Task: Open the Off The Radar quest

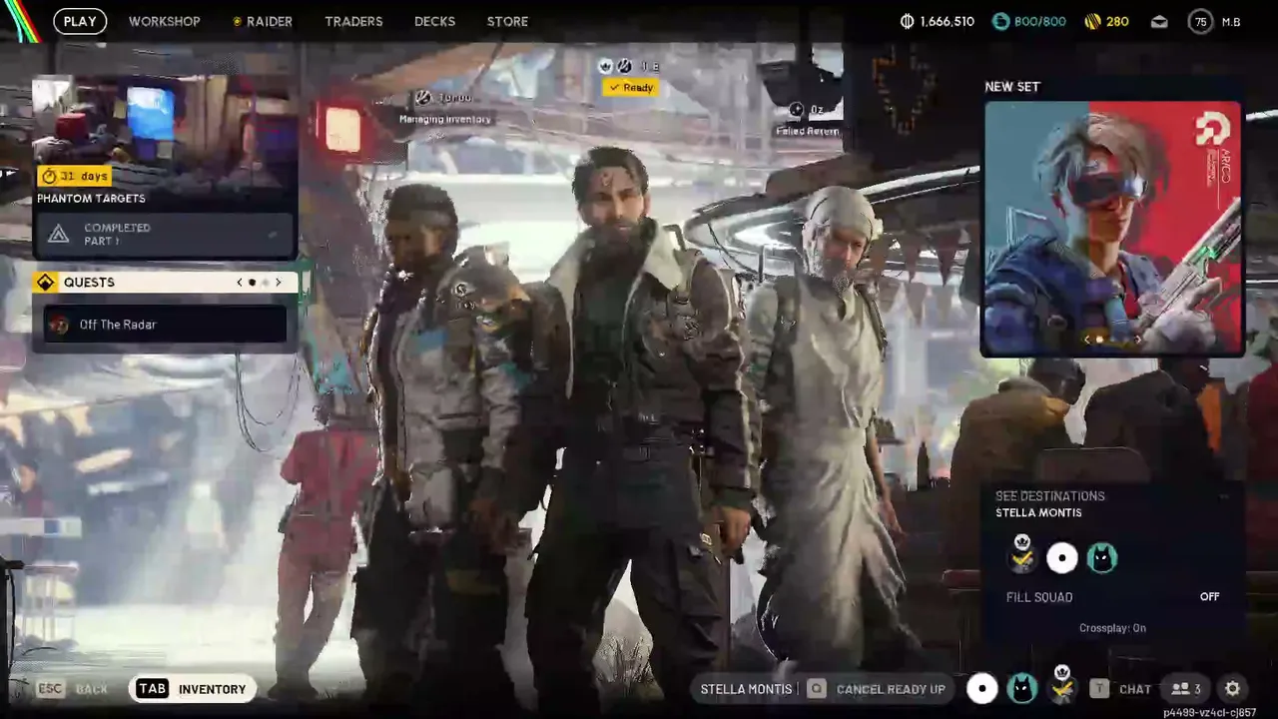Action: [165, 325]
